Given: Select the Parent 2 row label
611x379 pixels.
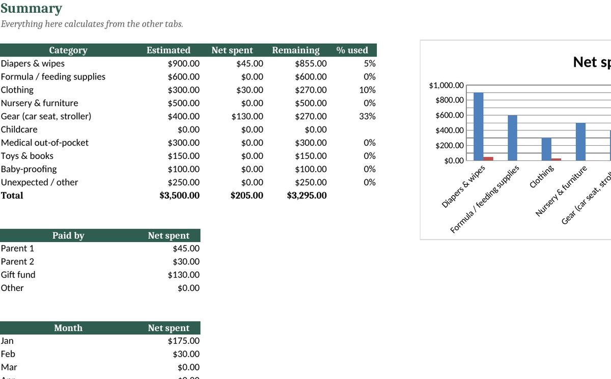Looking at the screenshot, I should pyautogui.click(x=17, y=262).
